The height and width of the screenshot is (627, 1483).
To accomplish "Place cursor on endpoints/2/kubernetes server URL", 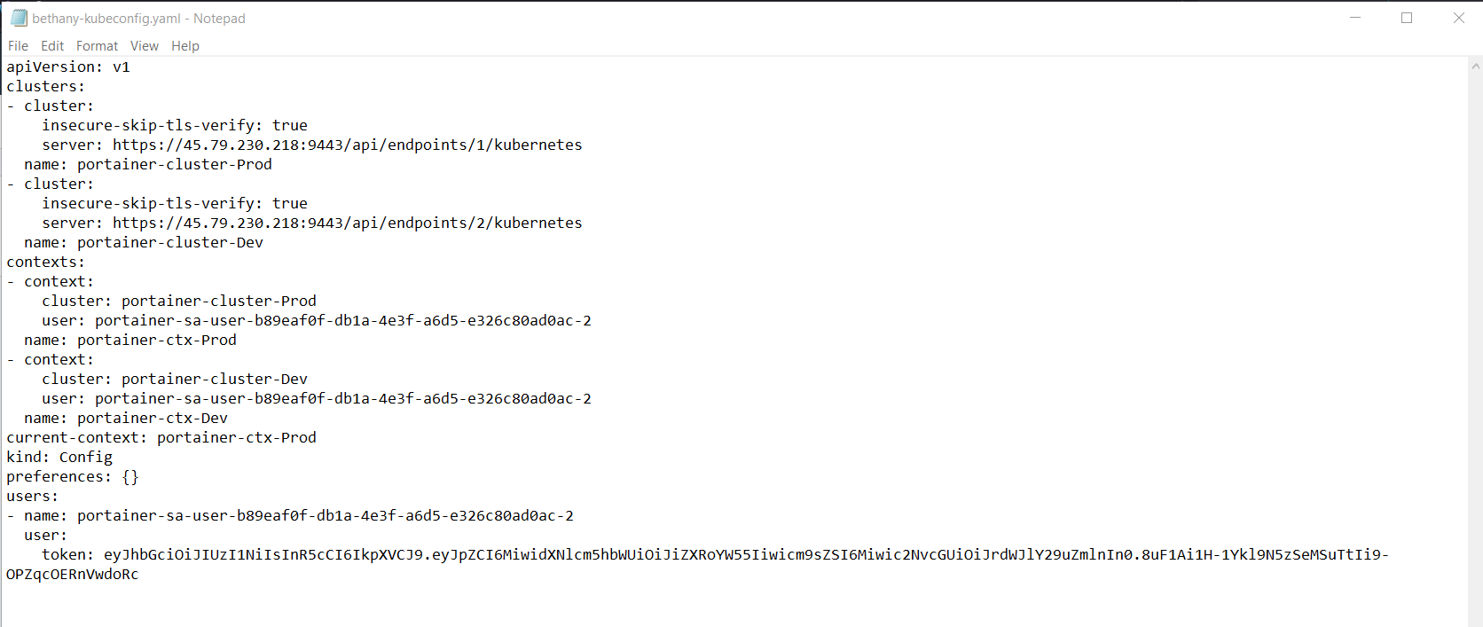I will [x=348, y=223].
